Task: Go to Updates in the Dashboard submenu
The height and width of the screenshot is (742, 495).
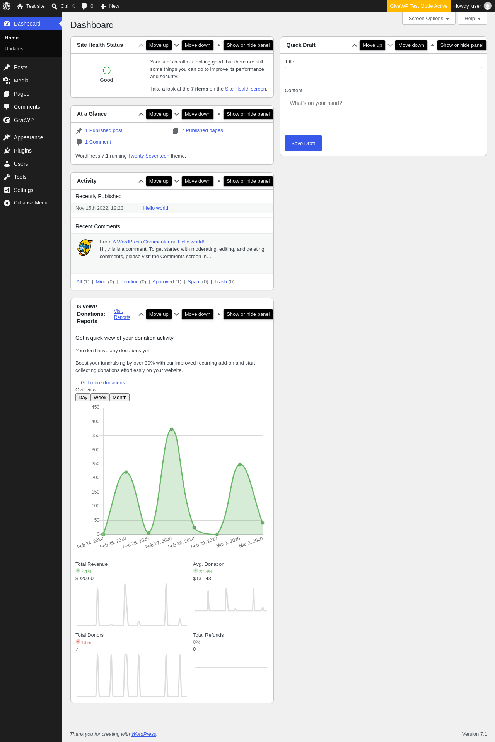Action: click(x=14, y=49)
